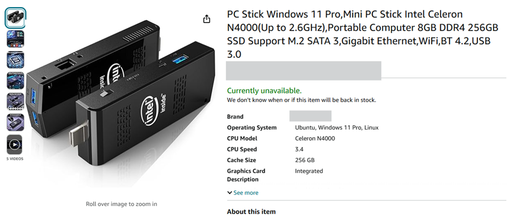Select the sixth product thumbnail image
513x216 pixels.
point(15,122)
